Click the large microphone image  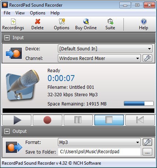pos(23,85)
